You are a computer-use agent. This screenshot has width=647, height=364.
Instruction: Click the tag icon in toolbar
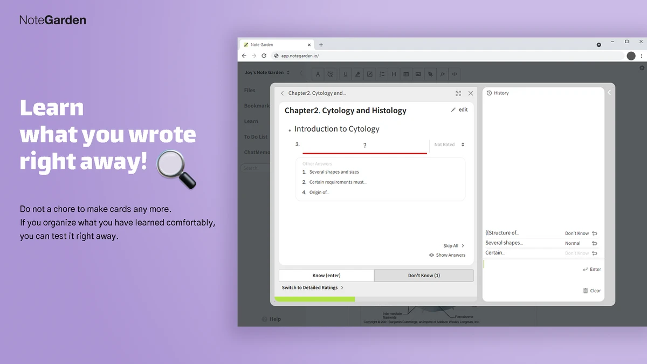click(x=430, y=74)
